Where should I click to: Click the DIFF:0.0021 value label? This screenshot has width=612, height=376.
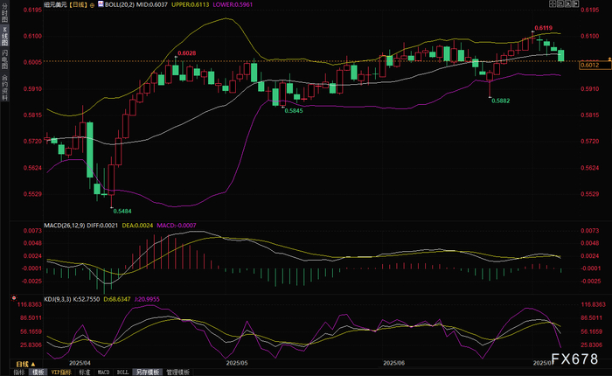[102, 226]
